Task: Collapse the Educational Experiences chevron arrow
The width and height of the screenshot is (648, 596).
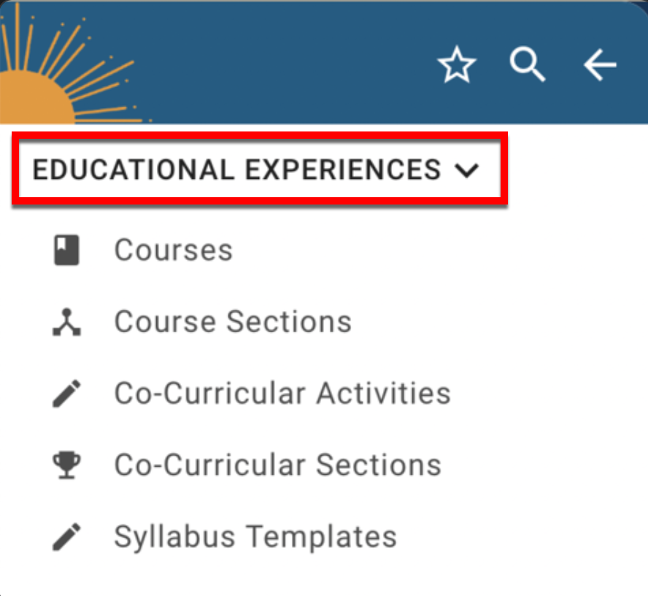Action: pyautogui.click(x=466, y=170)
